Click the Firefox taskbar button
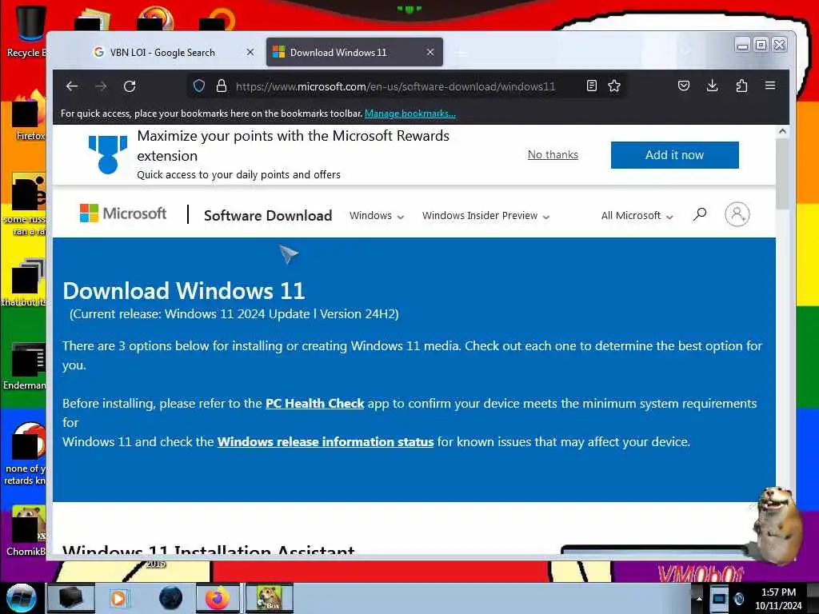The height and width of the screenshot is (614, 819). 218,598
